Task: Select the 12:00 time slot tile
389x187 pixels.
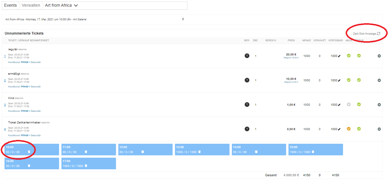Action: 145,149
